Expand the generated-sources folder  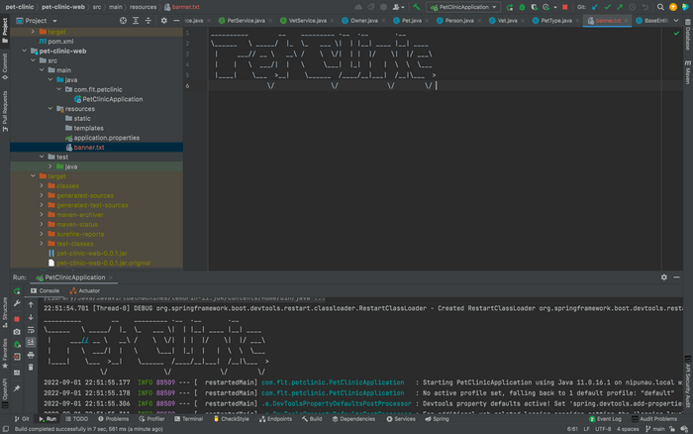click(x=42, y=195)
